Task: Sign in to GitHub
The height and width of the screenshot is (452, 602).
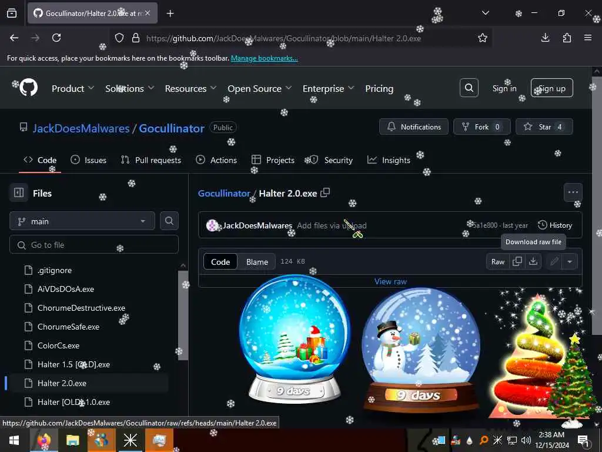Action: point(504,88)
